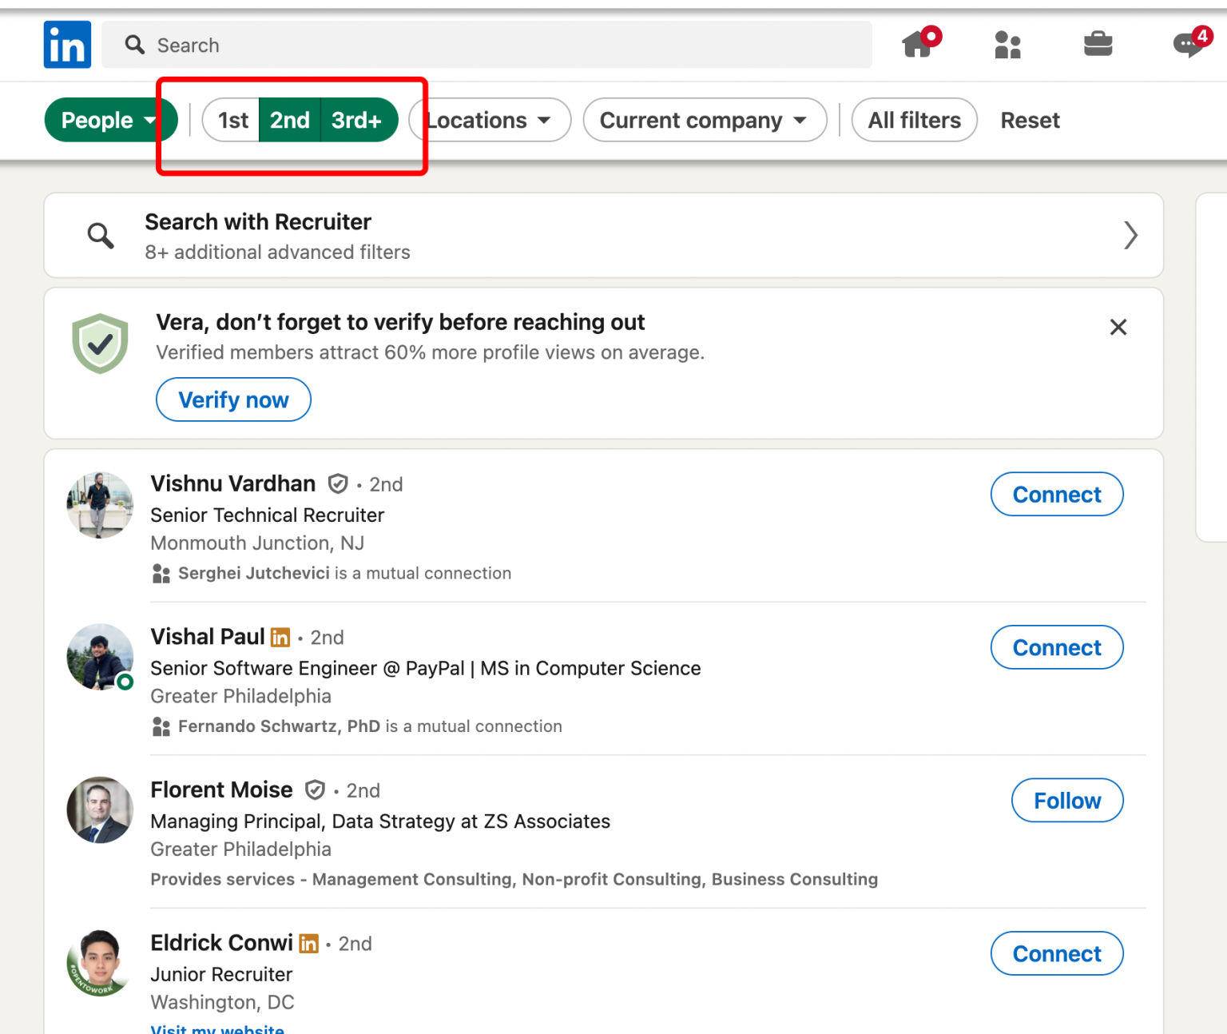Click the LinkedIn logo
This screenshot has height=1034, width=1227.
click(67, 45)
